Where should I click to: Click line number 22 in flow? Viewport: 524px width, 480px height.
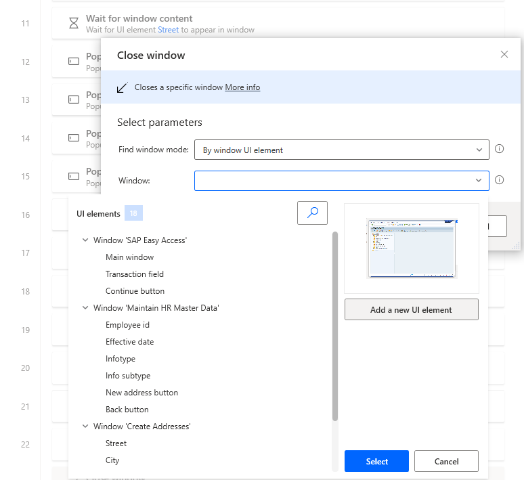coord(26,445)
